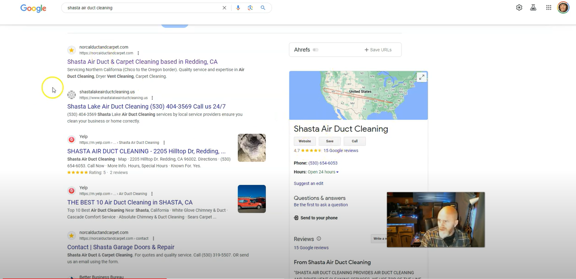The width and height of the screenshot is (576, 279).
Task: Click the norcalductandcarpet.com star favicon of first result
Action: [72, 50]
